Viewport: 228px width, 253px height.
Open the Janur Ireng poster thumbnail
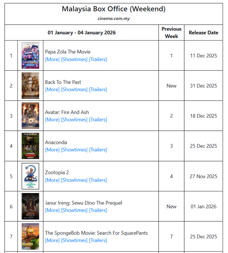pos(30,206)
